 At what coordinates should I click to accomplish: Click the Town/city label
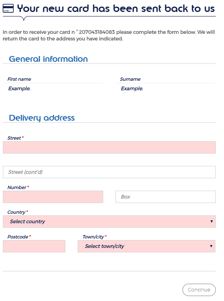pos(93,237)
